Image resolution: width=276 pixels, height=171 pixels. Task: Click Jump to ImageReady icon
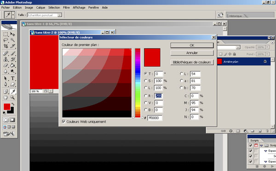click(x=9, y=134)
